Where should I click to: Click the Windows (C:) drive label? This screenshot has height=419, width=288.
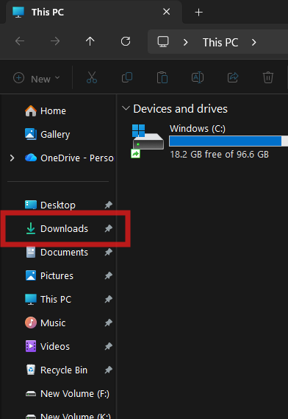tap(198, 129)
